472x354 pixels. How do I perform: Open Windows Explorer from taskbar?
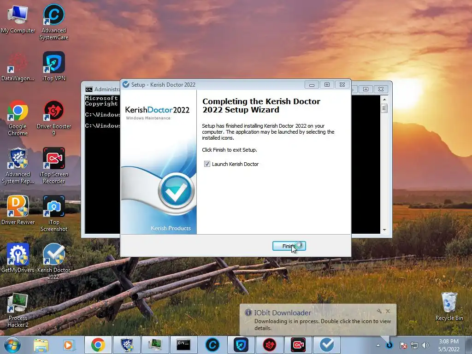pyautogui.click(x=41, y=345)
